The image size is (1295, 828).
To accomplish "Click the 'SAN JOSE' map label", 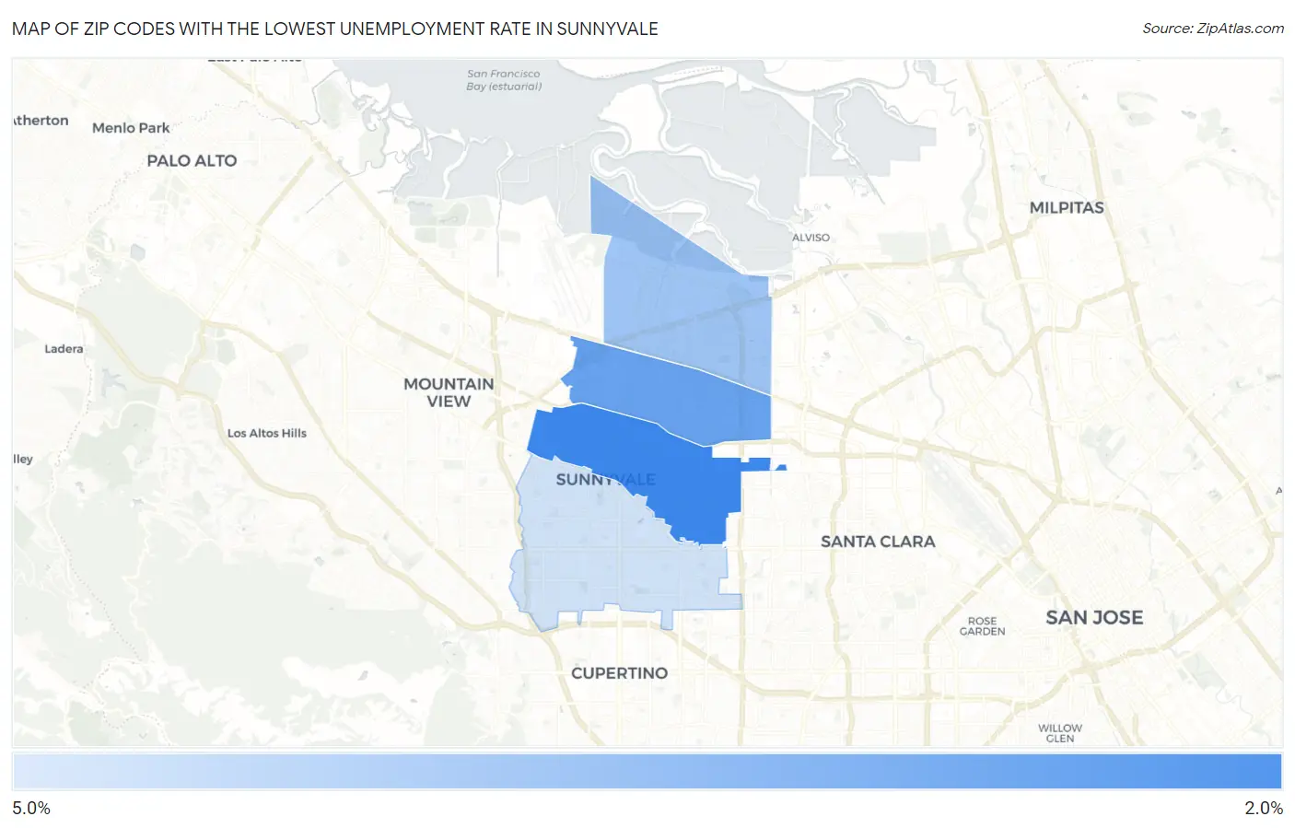I will 1094,618.
